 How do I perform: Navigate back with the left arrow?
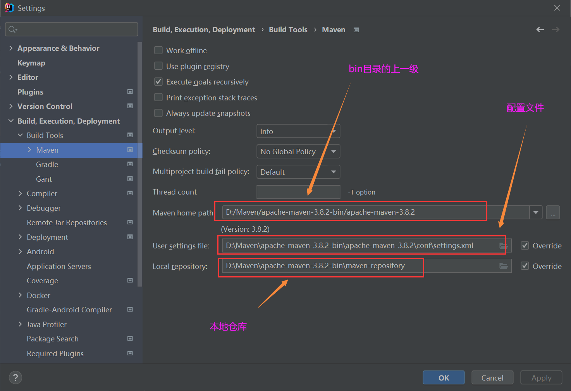(x=540, y=29)
